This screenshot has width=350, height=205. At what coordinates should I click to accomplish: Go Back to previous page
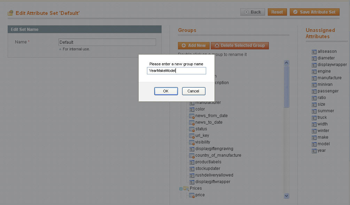coord(252,12)
